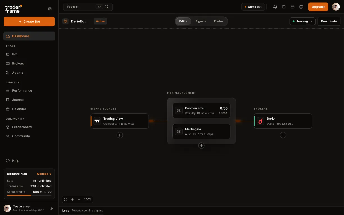
Task: Zoom out on the canvas
Action: [x=79, y=200]
